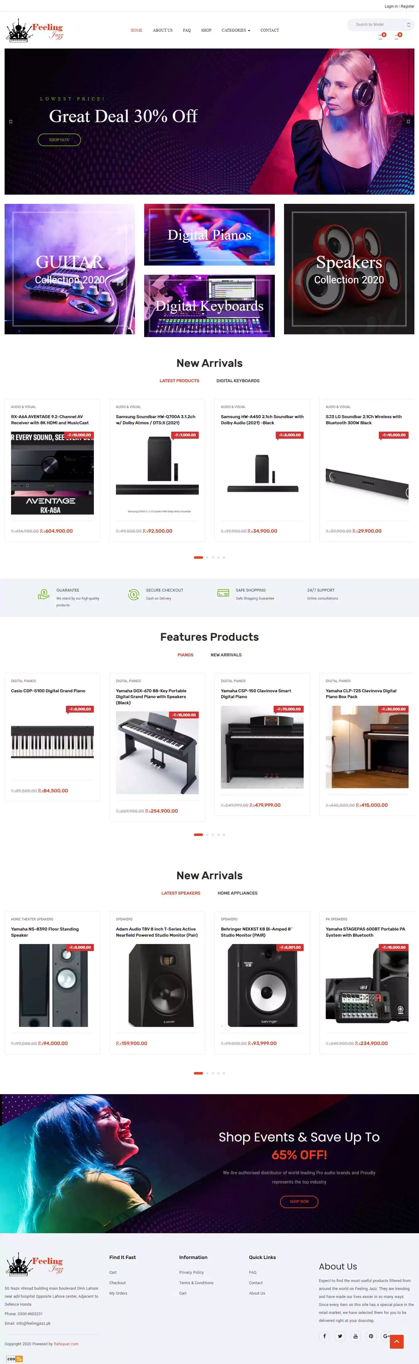
Task: Open the Login in / Register link
Action: coord(399,6)
